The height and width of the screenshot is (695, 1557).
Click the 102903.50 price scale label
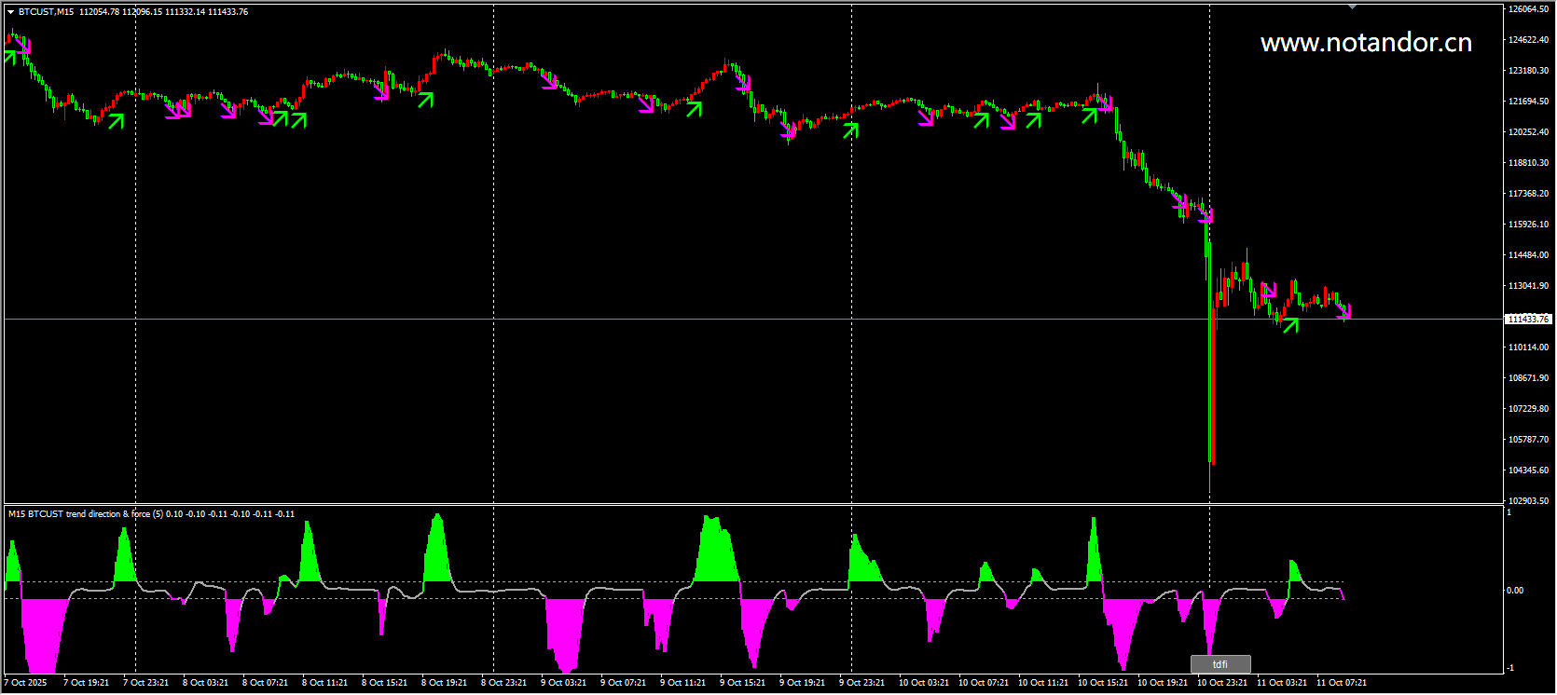tap(1528, 501)
